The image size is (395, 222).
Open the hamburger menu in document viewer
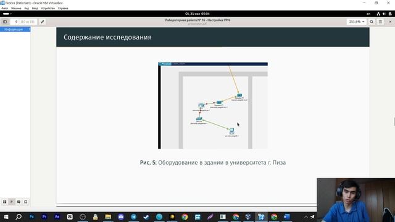(x=380, y=22)
